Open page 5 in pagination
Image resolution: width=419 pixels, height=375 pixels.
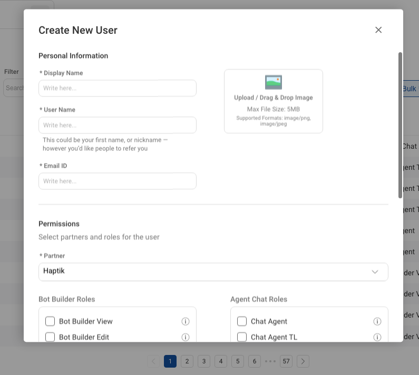[x=238, y=361]
